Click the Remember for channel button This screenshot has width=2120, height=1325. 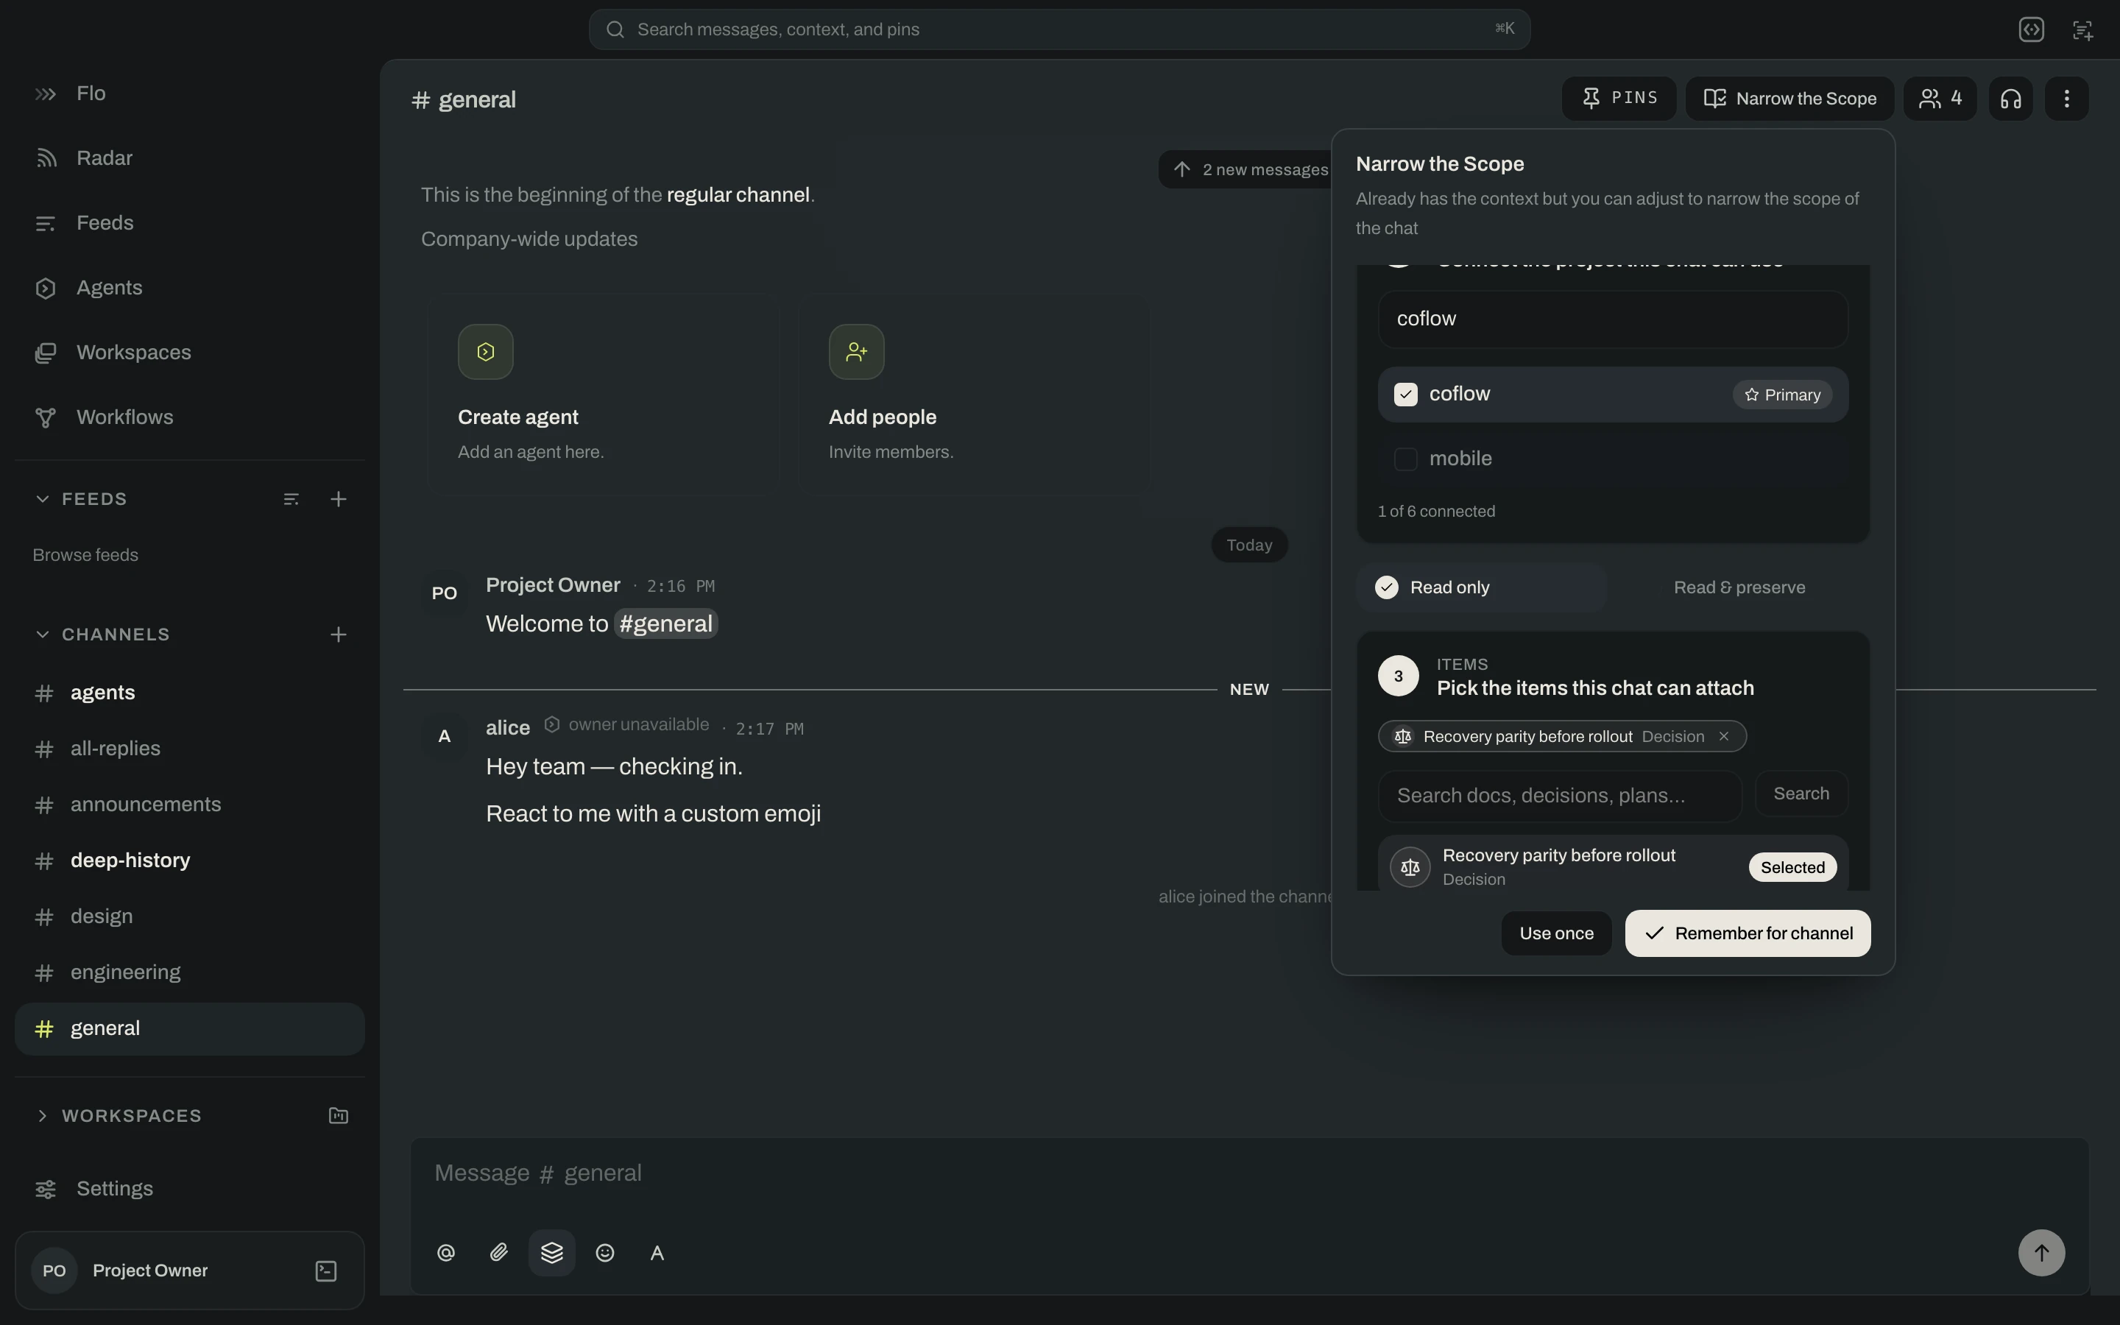tap(1748, 933)
